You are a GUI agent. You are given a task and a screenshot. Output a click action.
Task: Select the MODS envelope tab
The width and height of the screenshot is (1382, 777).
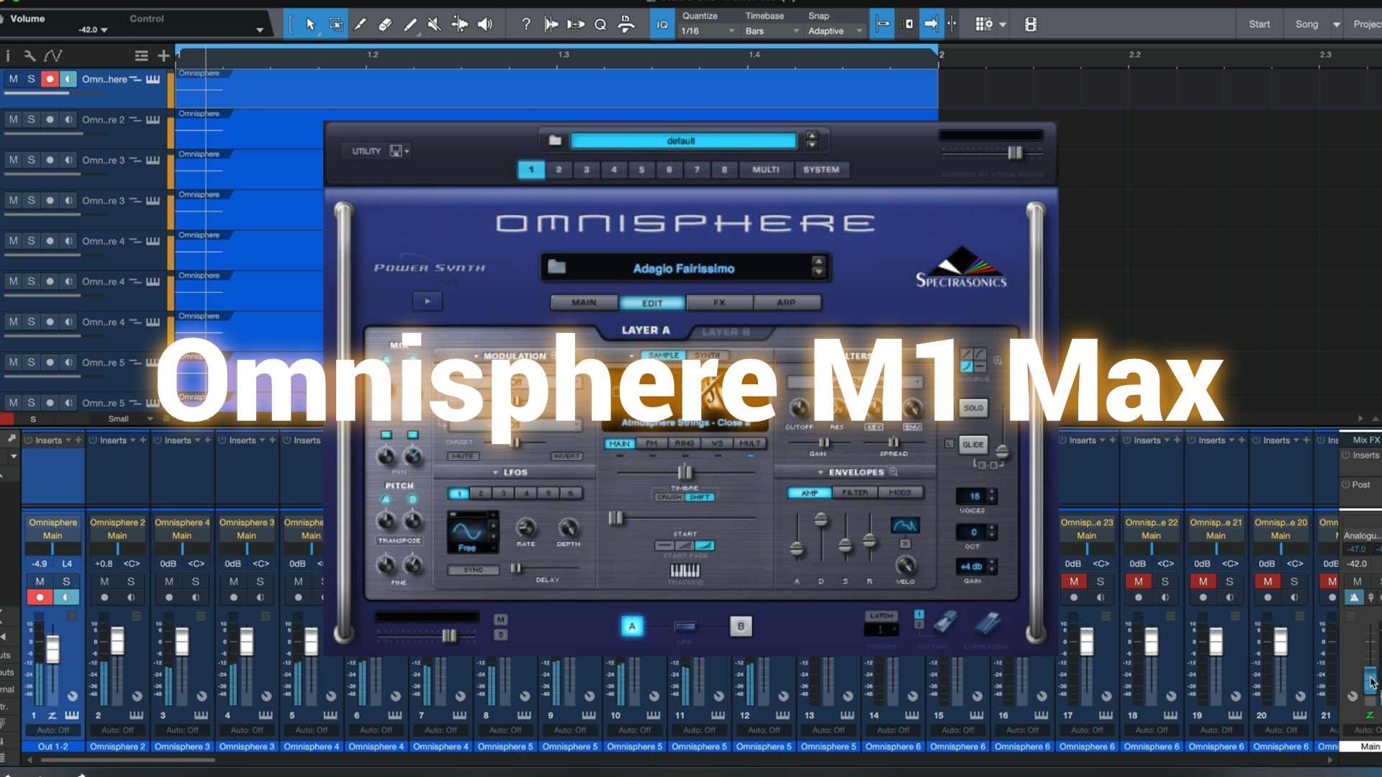click(x=900, y=493)
